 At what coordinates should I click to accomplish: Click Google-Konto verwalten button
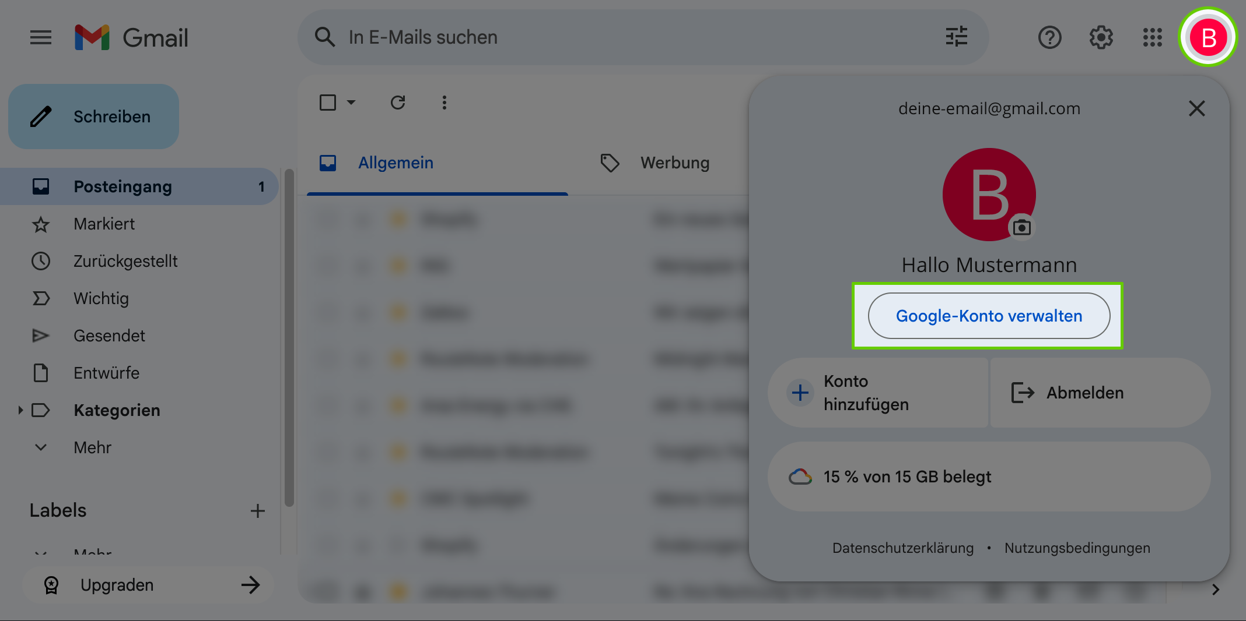point(989,316)
